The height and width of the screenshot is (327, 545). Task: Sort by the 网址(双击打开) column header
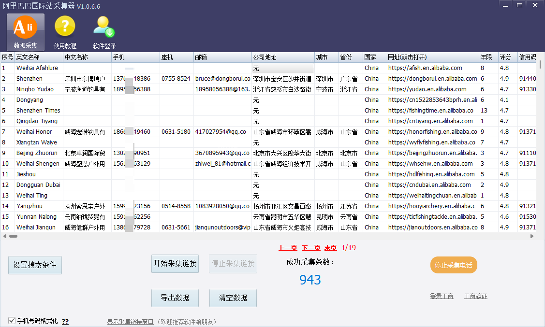pyautogui.click(x=433, y=57)
